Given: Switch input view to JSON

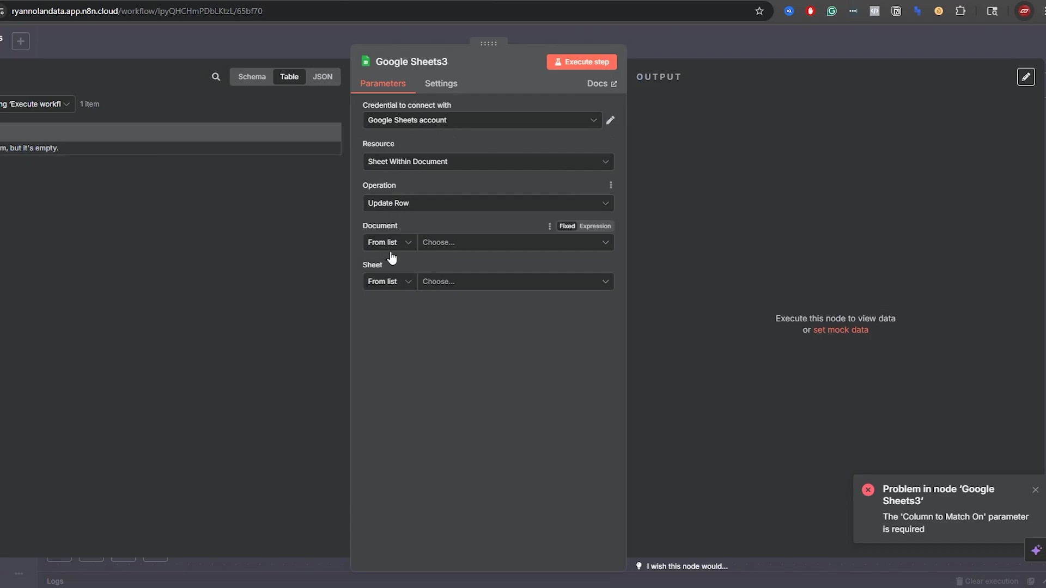Looking at the screenshot, I should (x=322, y=77).
